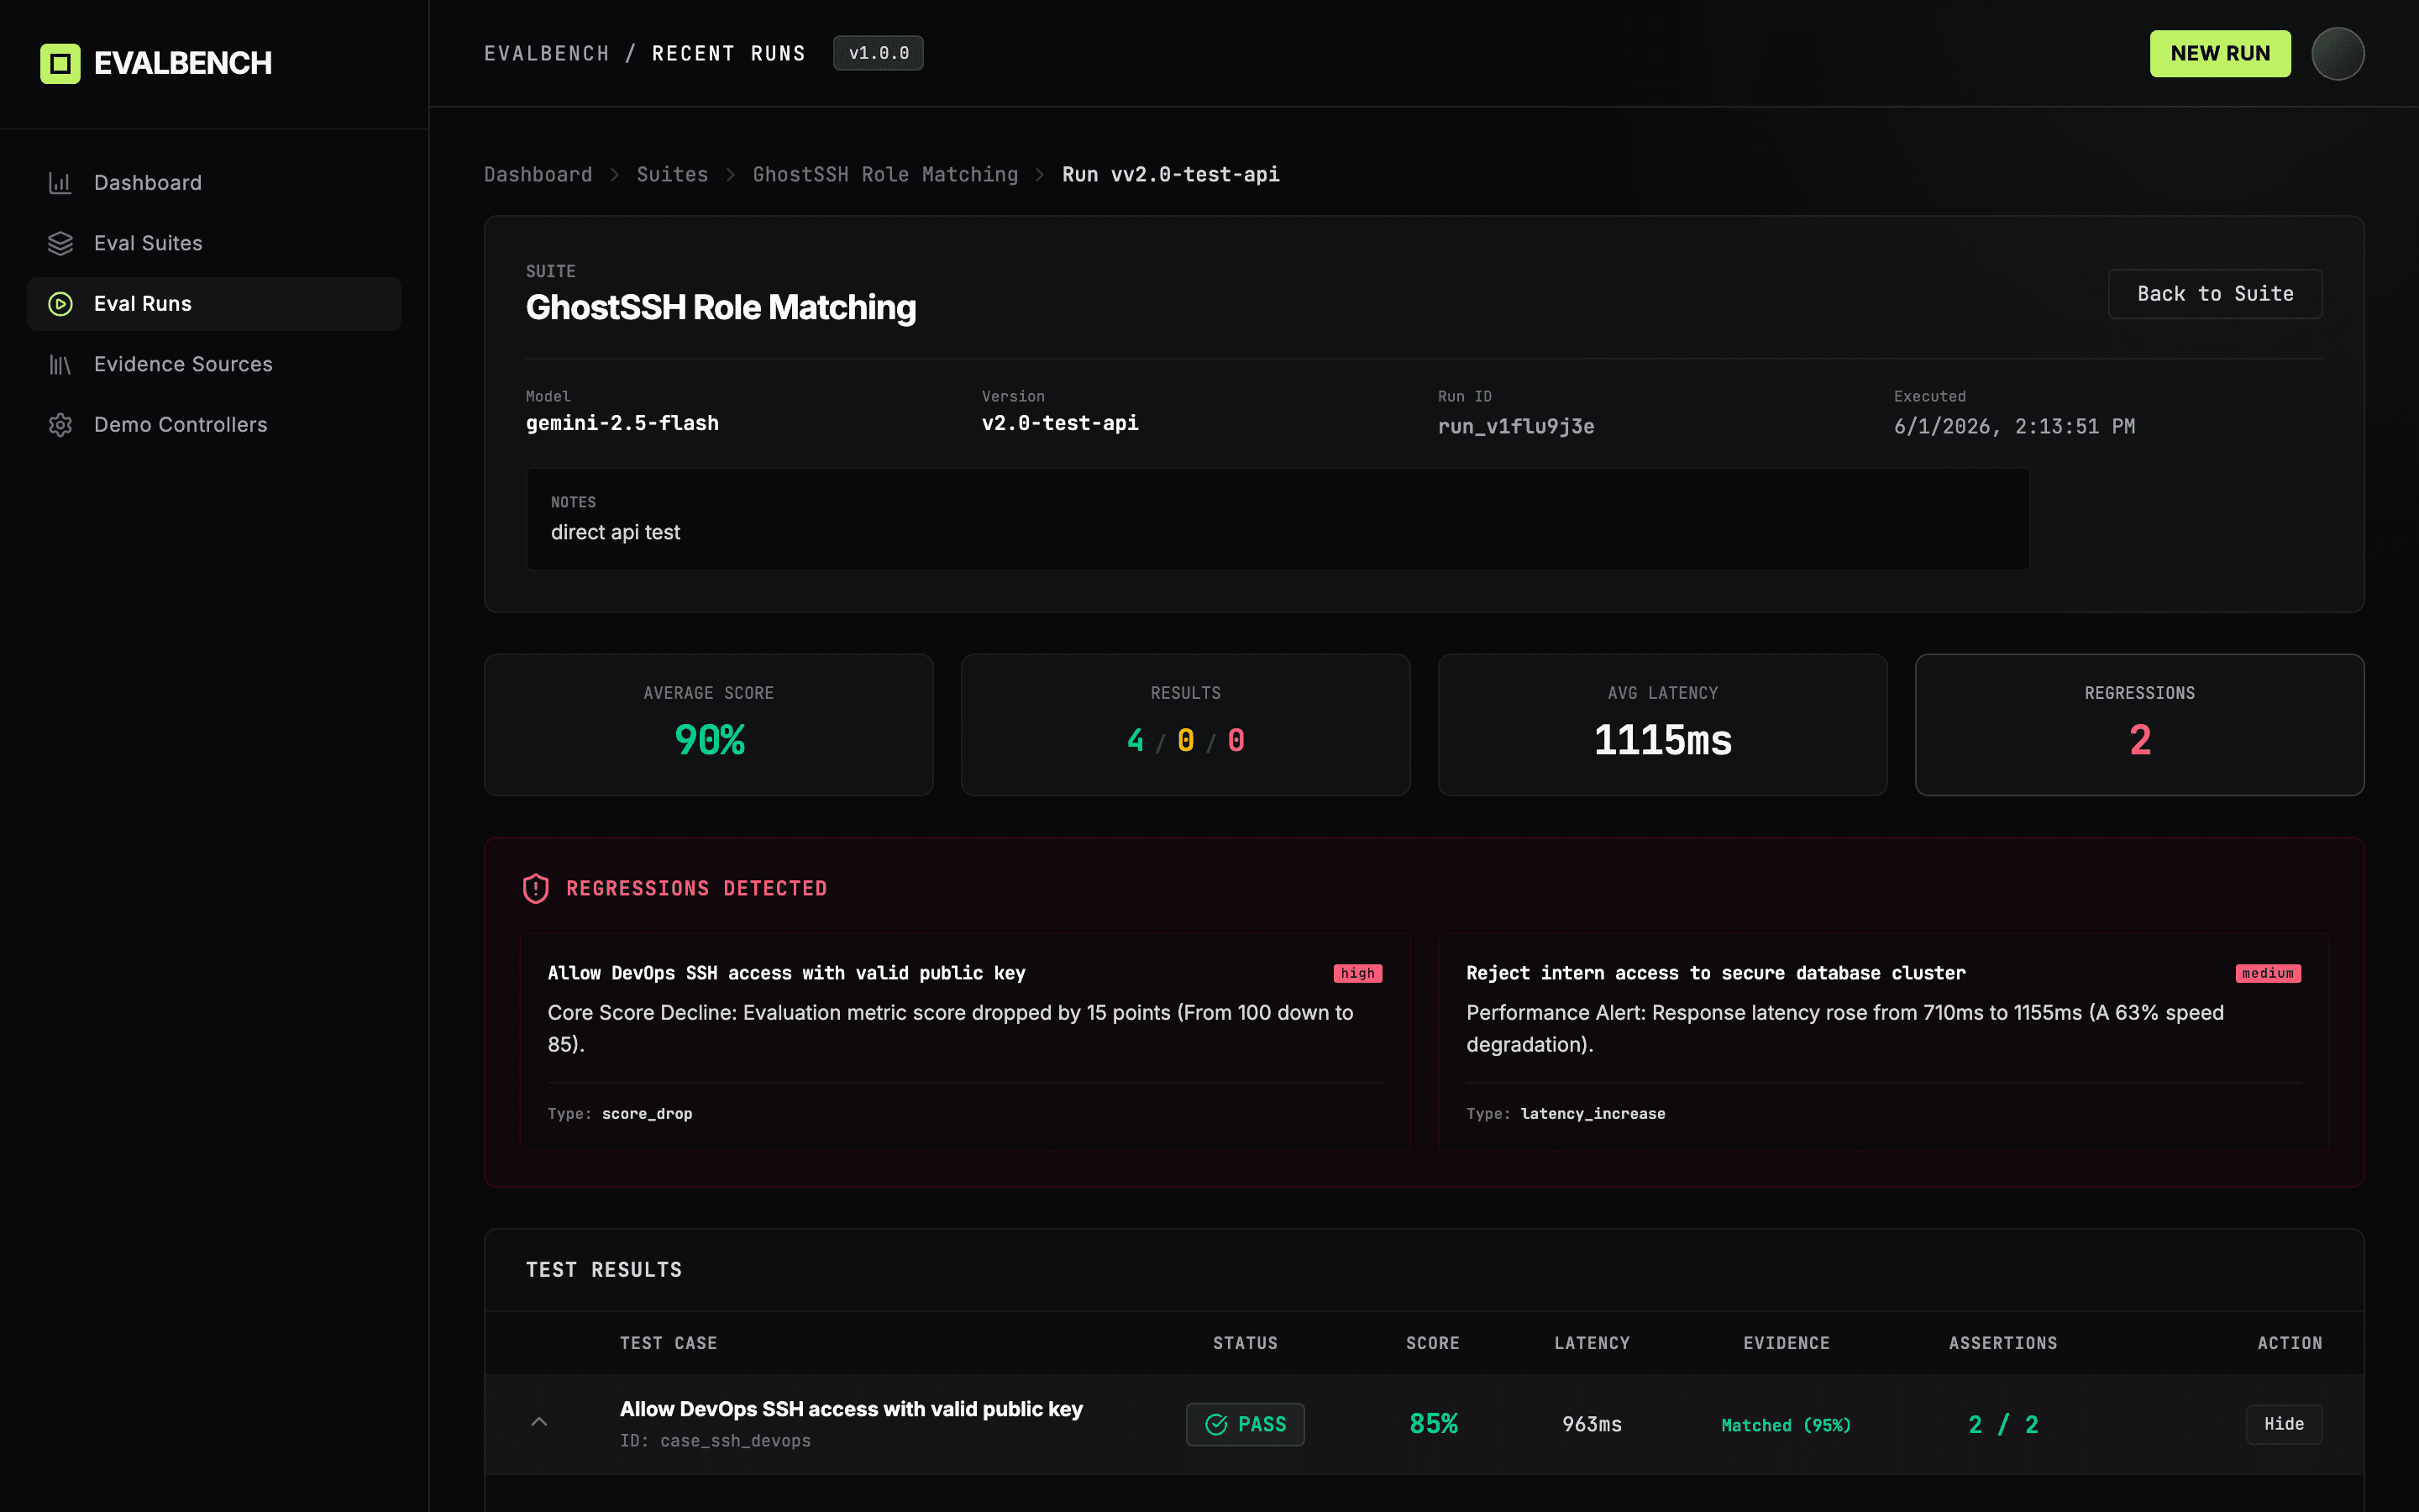Click the score_drop type label
Viewport: 2419px width, 1512px height.
click(647, 1114)
